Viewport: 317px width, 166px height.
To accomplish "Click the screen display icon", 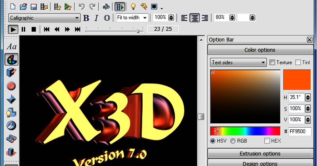I will (x=154, y=7).
